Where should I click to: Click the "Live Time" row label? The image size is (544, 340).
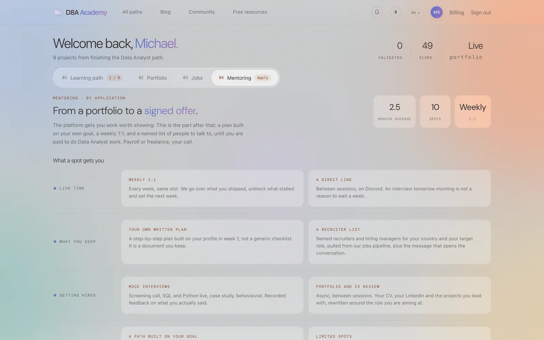(69, 188)
